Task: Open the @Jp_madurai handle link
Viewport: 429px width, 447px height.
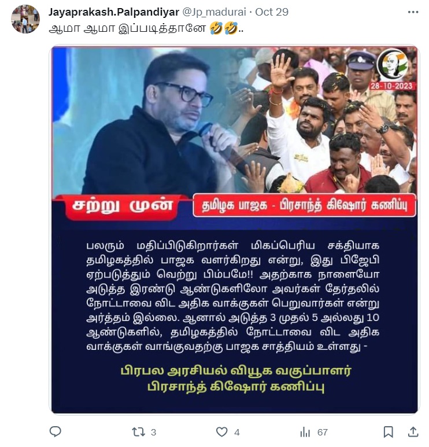Action: (214, 12)
